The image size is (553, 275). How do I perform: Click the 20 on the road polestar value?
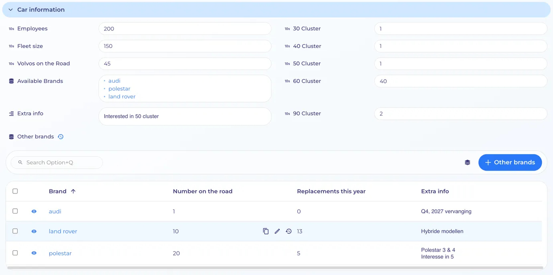coord(176,253)
